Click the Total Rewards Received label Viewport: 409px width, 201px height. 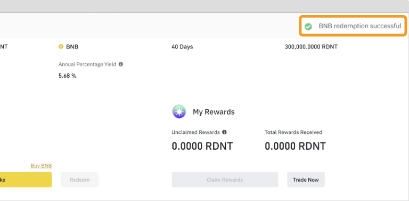pyautogui.click(x=293, y=132)
